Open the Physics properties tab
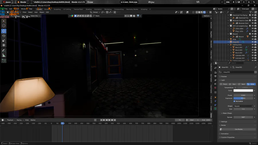This screenshot has height=145, width=258. 215,101
